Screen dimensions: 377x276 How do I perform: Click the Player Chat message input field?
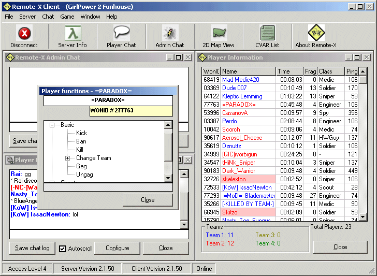[x=99, y=235]
